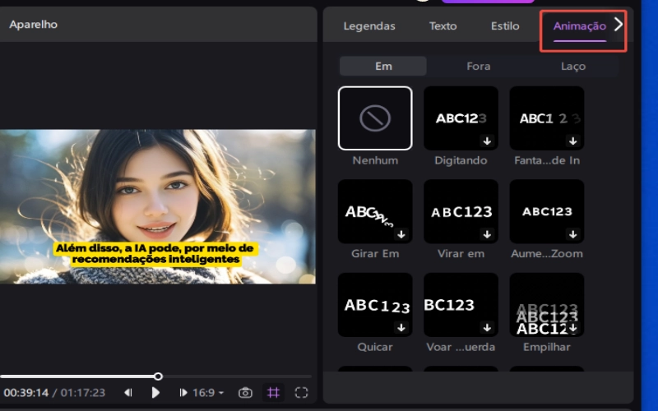Apply the Empilhar animation

(x=547, y=305)
